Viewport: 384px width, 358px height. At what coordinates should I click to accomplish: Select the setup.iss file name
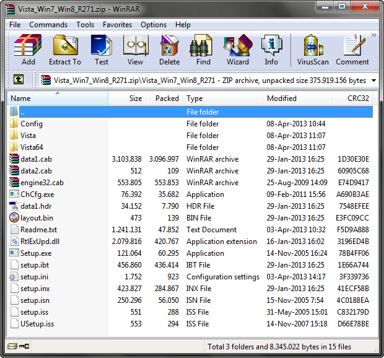click(34, 312)
